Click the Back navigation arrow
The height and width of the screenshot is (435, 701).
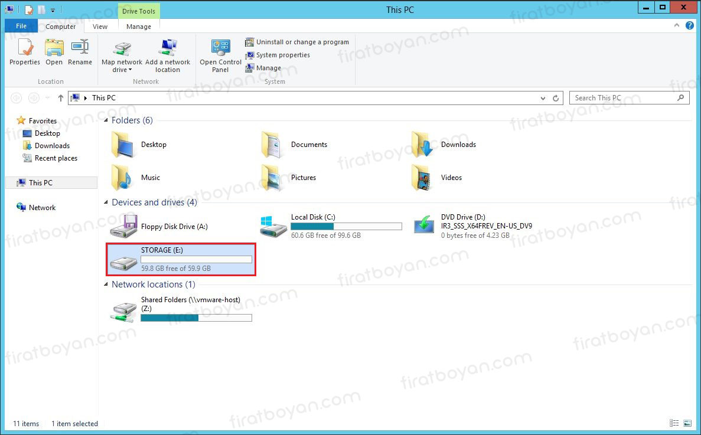pos(16,98)
